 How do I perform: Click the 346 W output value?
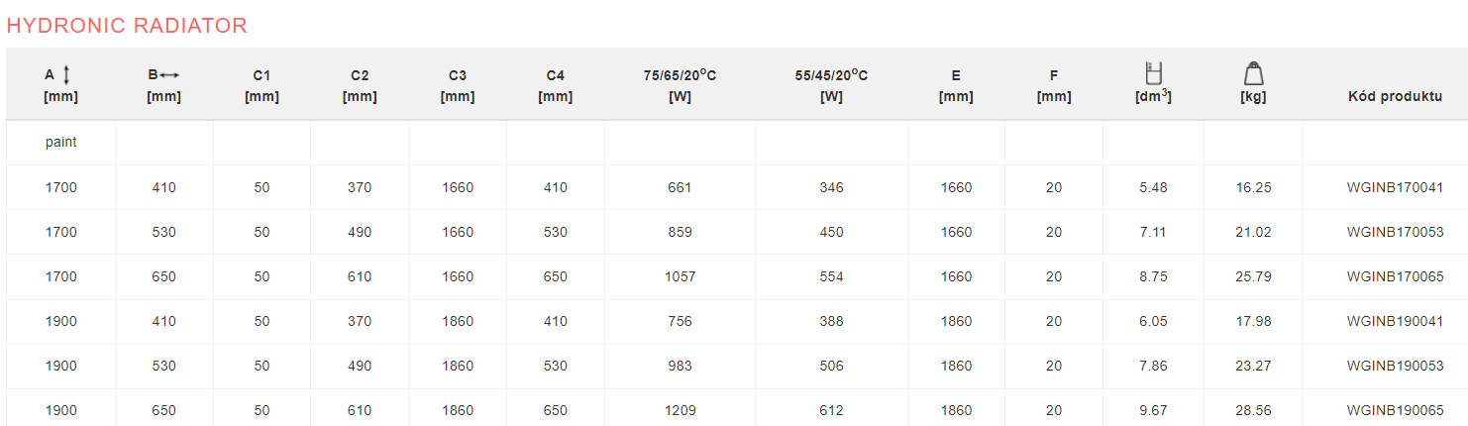[x=831, y=187]
